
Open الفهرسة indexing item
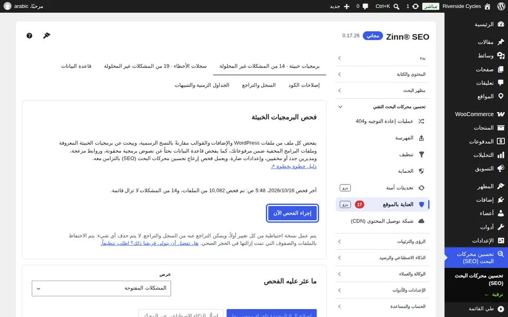pyautogui.click(x=383, y=138)
